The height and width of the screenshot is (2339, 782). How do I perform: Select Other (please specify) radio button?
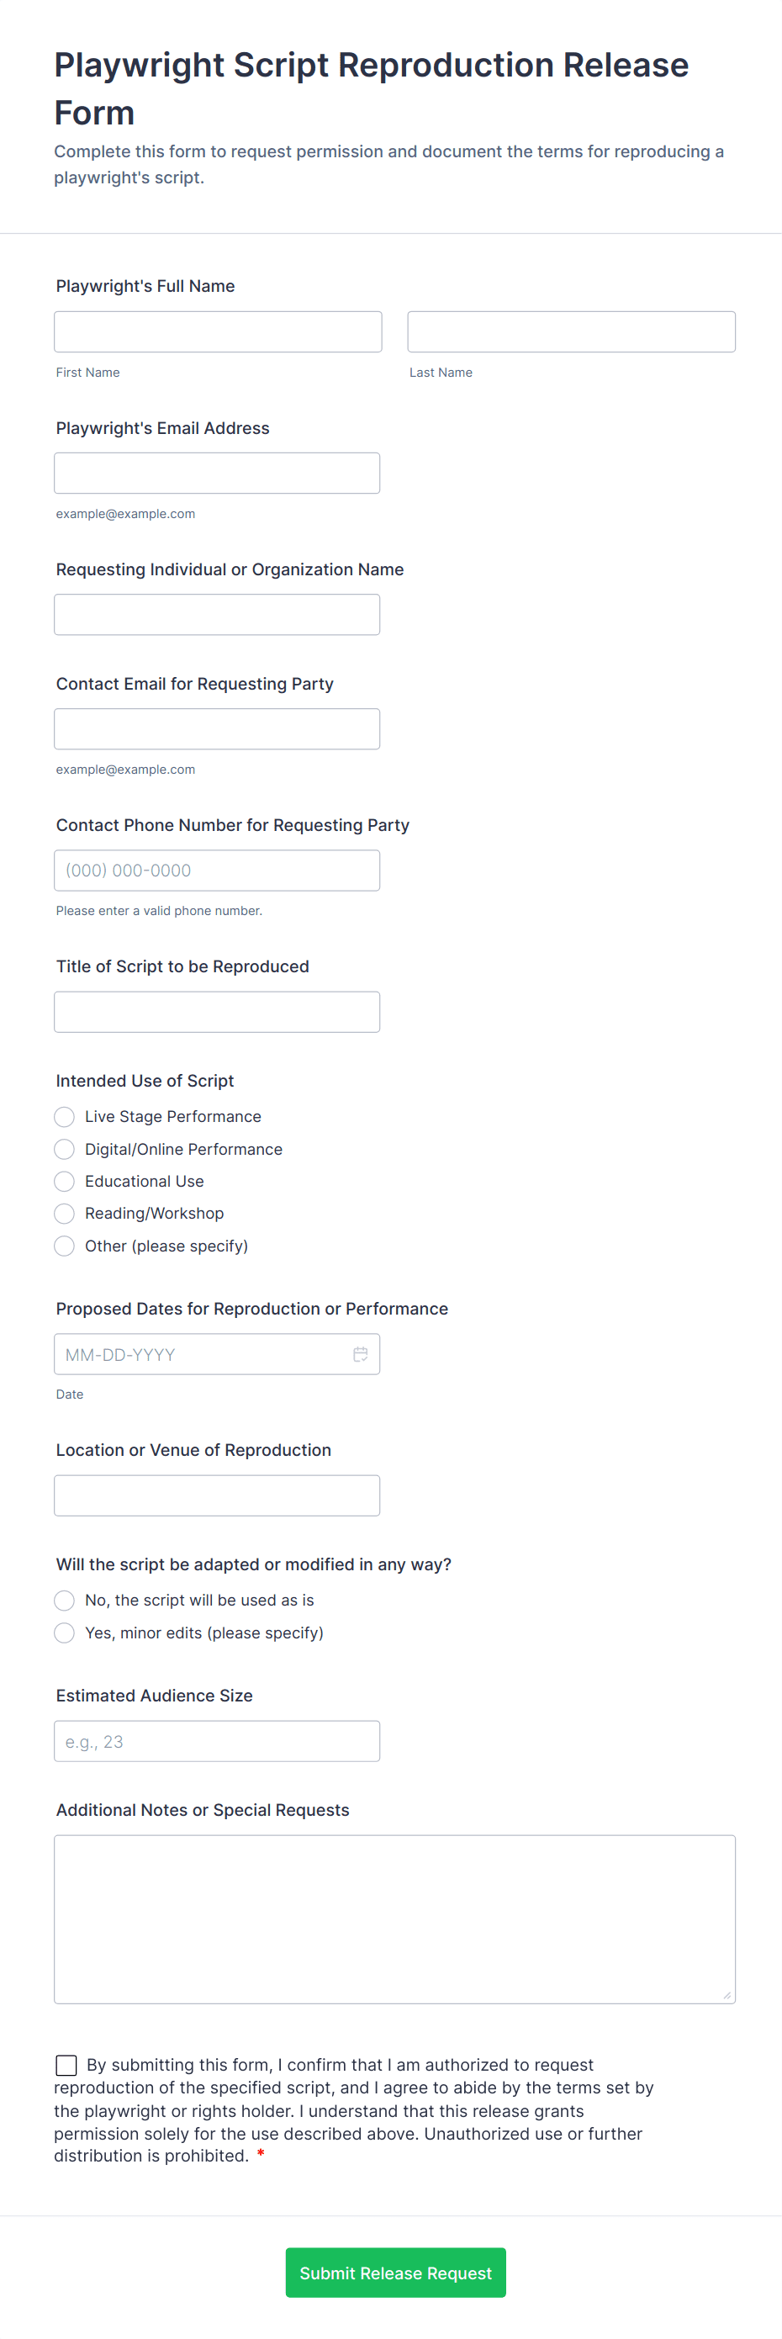pos(65,1246)
